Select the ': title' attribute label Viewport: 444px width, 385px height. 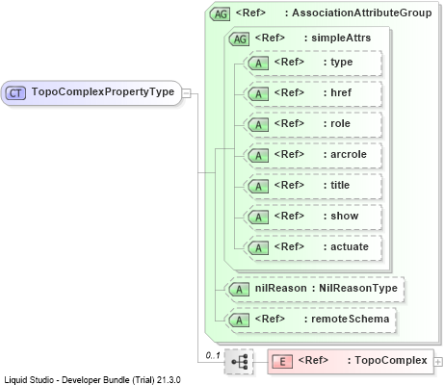tap(336, 185)
